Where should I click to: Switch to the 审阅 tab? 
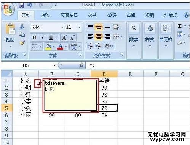(131, 16)
